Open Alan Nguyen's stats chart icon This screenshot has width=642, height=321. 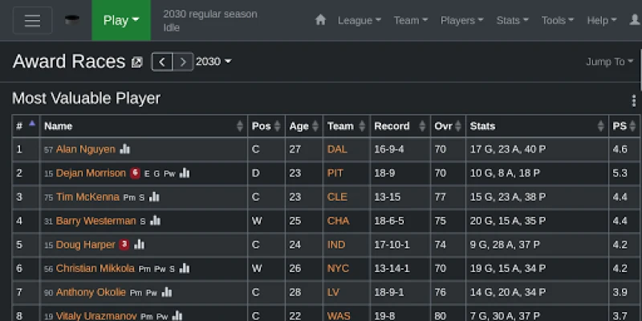[x=125, y=149]
